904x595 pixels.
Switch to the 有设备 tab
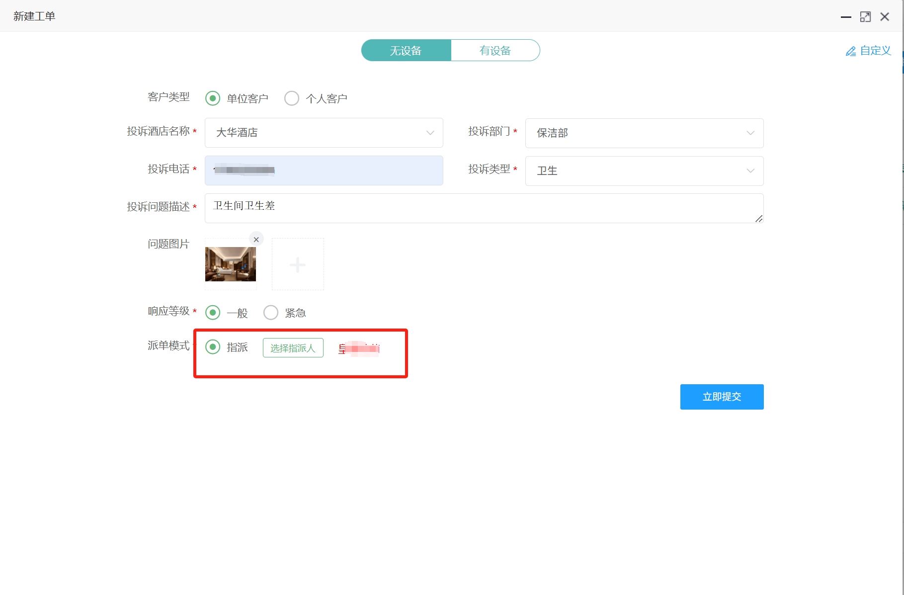pyautogui.click(x=495, y=51)
